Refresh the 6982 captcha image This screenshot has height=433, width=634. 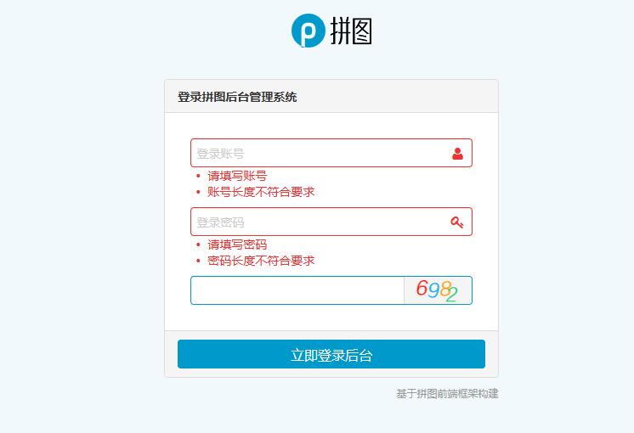(438, 290)
